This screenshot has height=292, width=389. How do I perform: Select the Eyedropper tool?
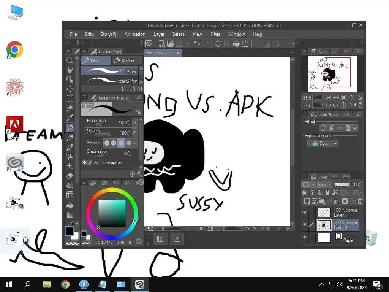[70, 118]
